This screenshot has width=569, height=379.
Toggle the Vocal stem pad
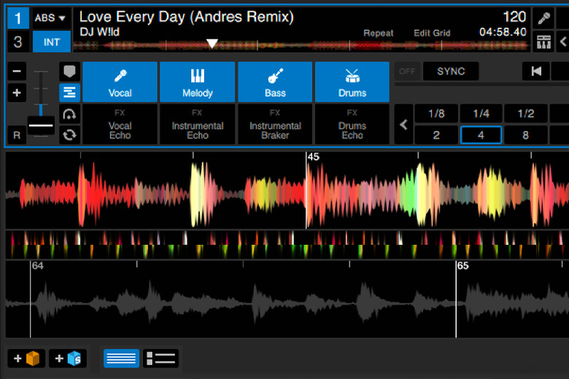[x=120, y=82]
